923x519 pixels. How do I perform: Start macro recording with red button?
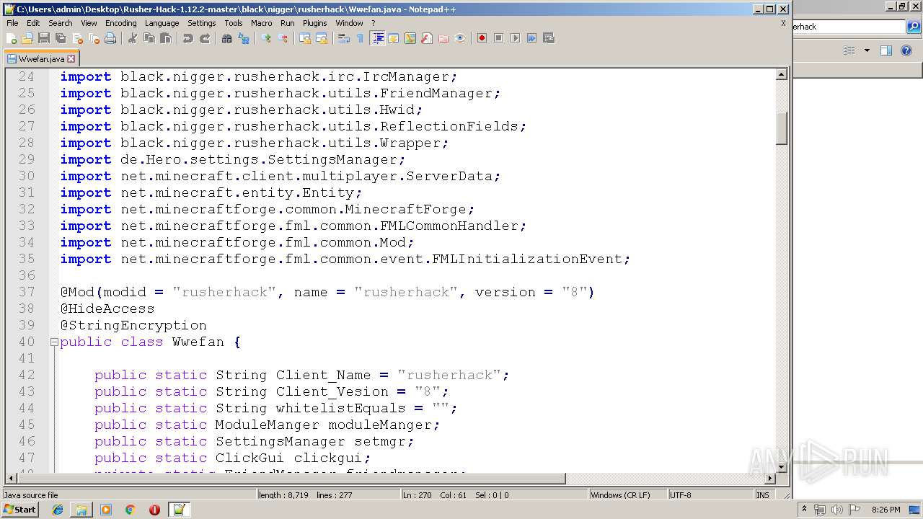(482, 38)
